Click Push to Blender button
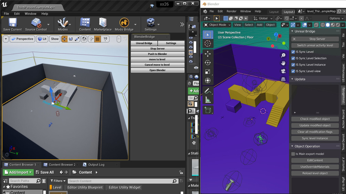 pos(157,54)
